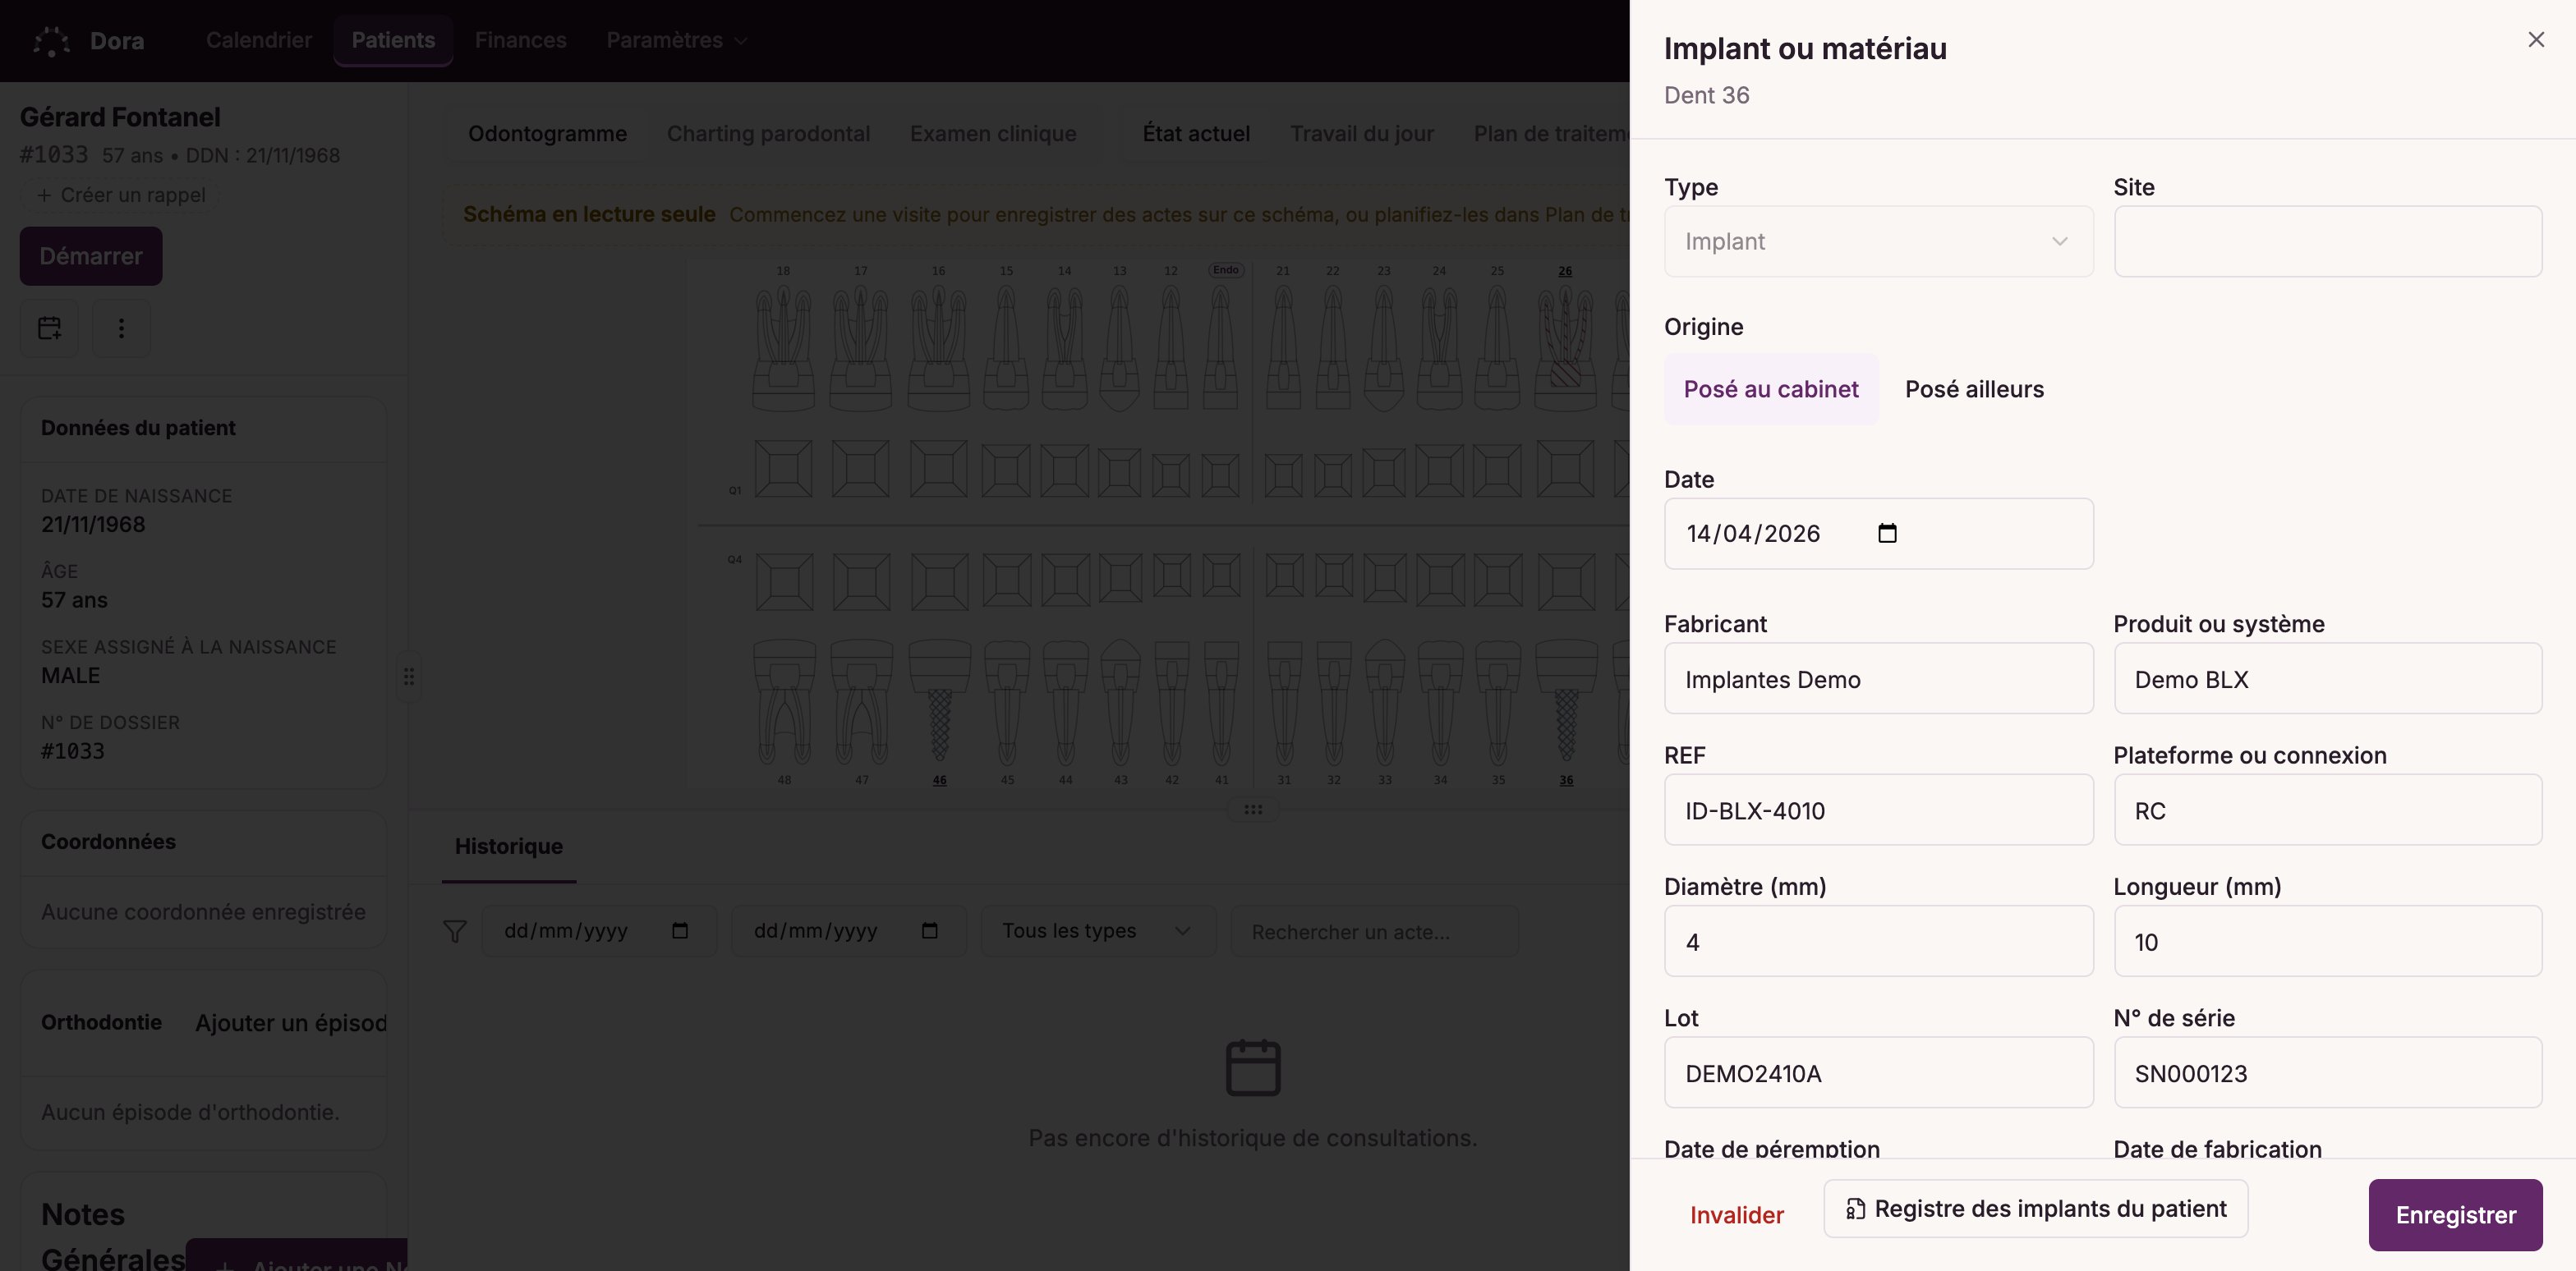2576x1271 pixels.
Task: Open the three-dot patient options menu
Action: click(121, 328)
